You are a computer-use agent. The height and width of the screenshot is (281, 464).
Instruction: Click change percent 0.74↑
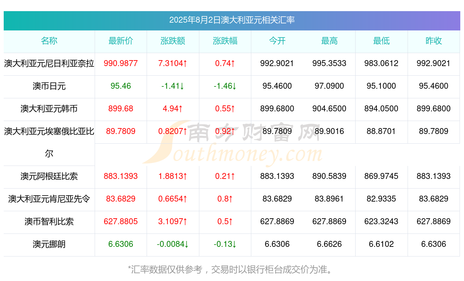point(225,63)
